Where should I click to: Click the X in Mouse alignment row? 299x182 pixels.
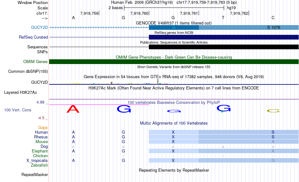click(x=173, y=142)
